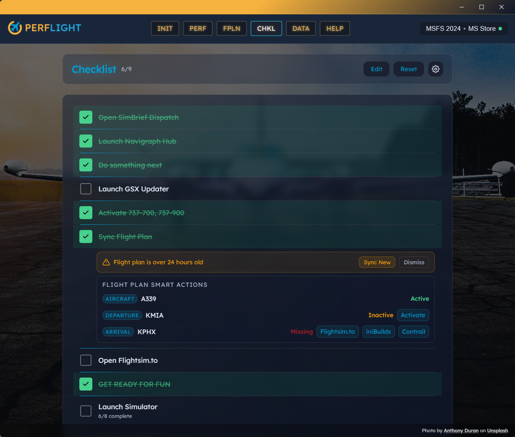The height and width of the screenshot is (437, 515).
Task: Switch to the DATA tab
Action: coord(300,28)
